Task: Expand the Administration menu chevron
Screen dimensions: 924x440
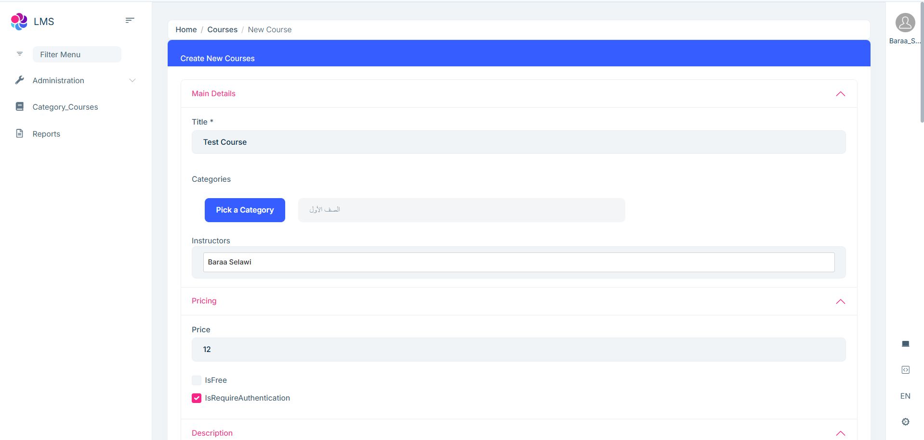Action: click(132, 80)
